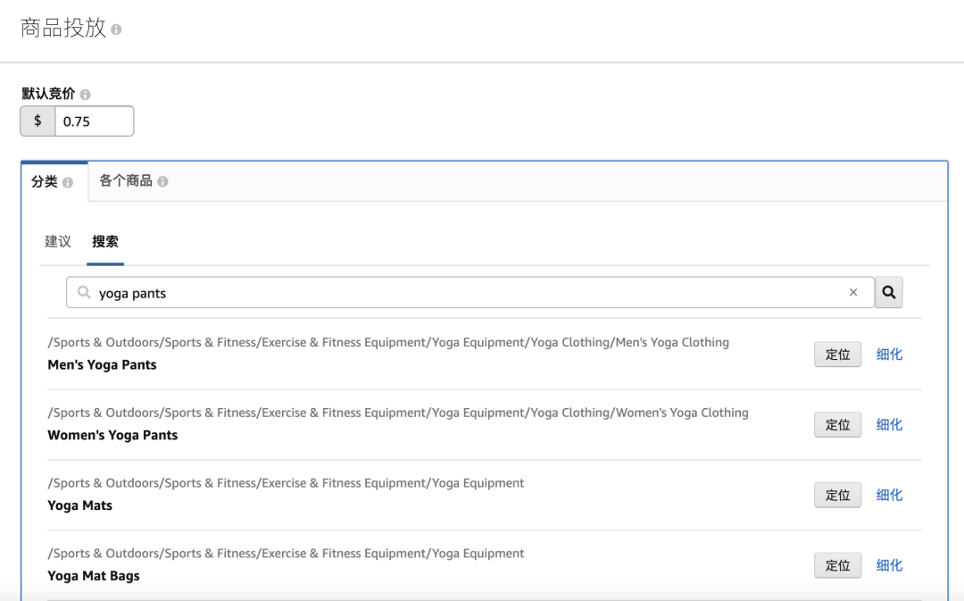Refine the Men's Yoga Pants category
This screenshot has width=964, height=601.
coord(889,355)
